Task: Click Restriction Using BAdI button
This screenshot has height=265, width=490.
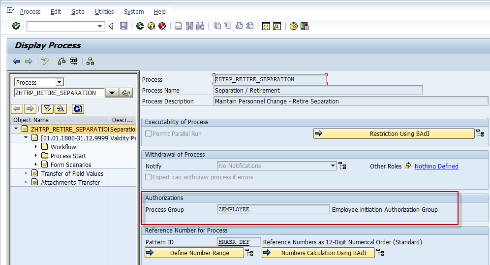Action: 394,133
